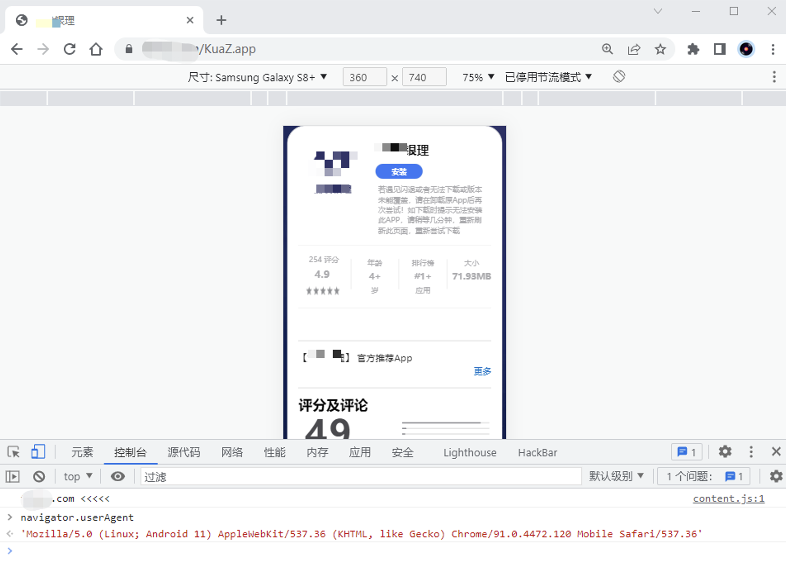Share this page via share icon

click(x=634, y=49)
